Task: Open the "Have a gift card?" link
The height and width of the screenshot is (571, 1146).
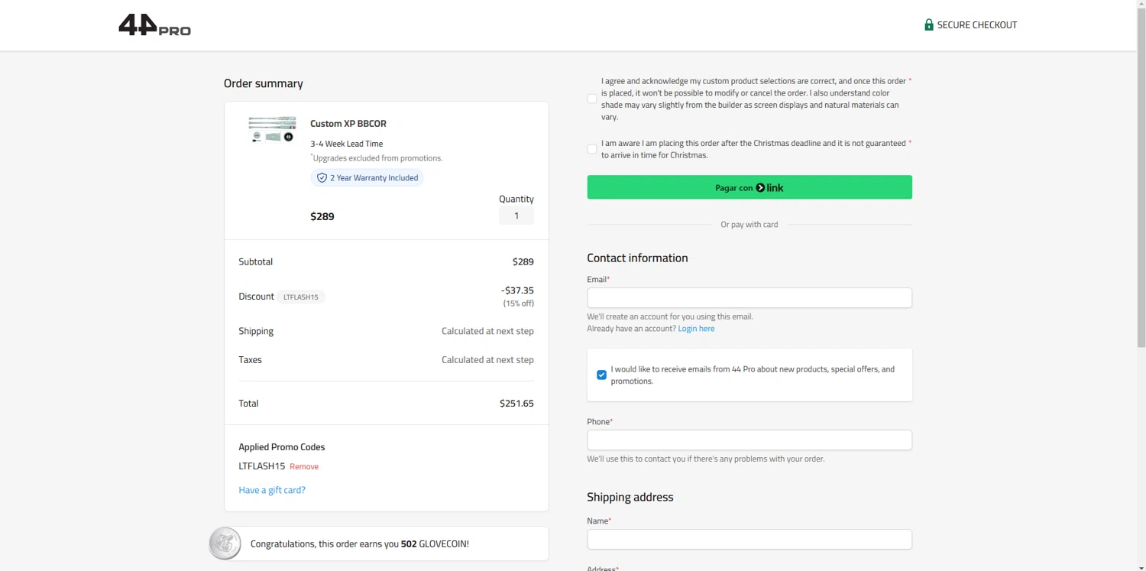Action: tap(272, 490)
